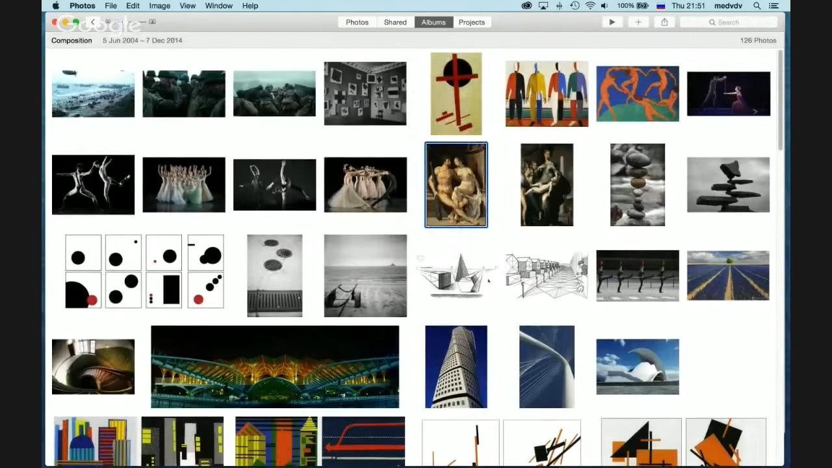Open the AirPlay display menu icon
This screenshot has height=468, width=832.
[x=543, y=6]
